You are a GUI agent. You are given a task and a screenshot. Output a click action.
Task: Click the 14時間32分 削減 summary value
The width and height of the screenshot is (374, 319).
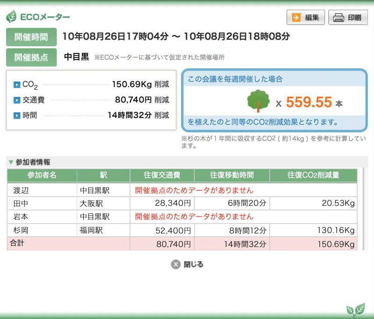point(138,115)
